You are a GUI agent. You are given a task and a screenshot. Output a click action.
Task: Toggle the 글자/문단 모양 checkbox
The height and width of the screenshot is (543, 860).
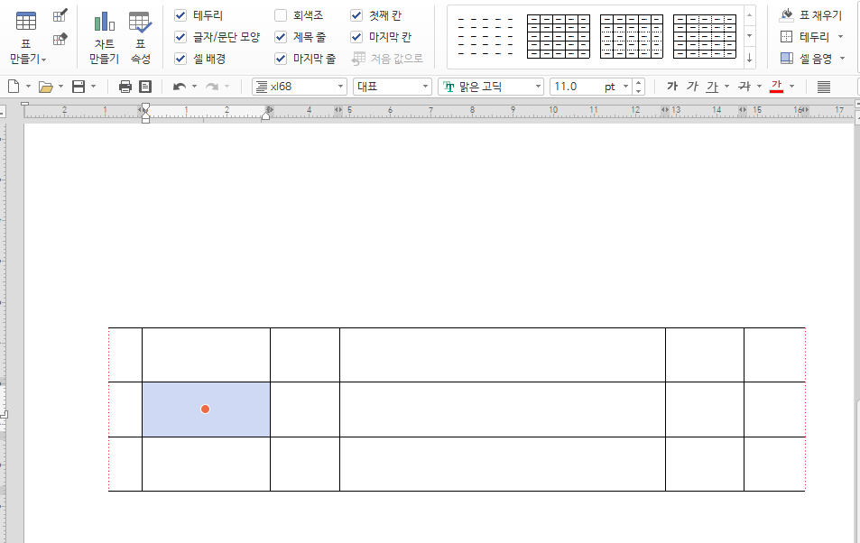[180, 37]
